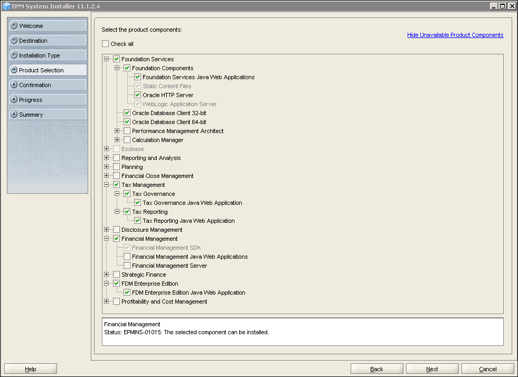This screenshot has width=518, height=377.
Task: Click the Summary step down-arrow icon
Action: coord(14,115)
